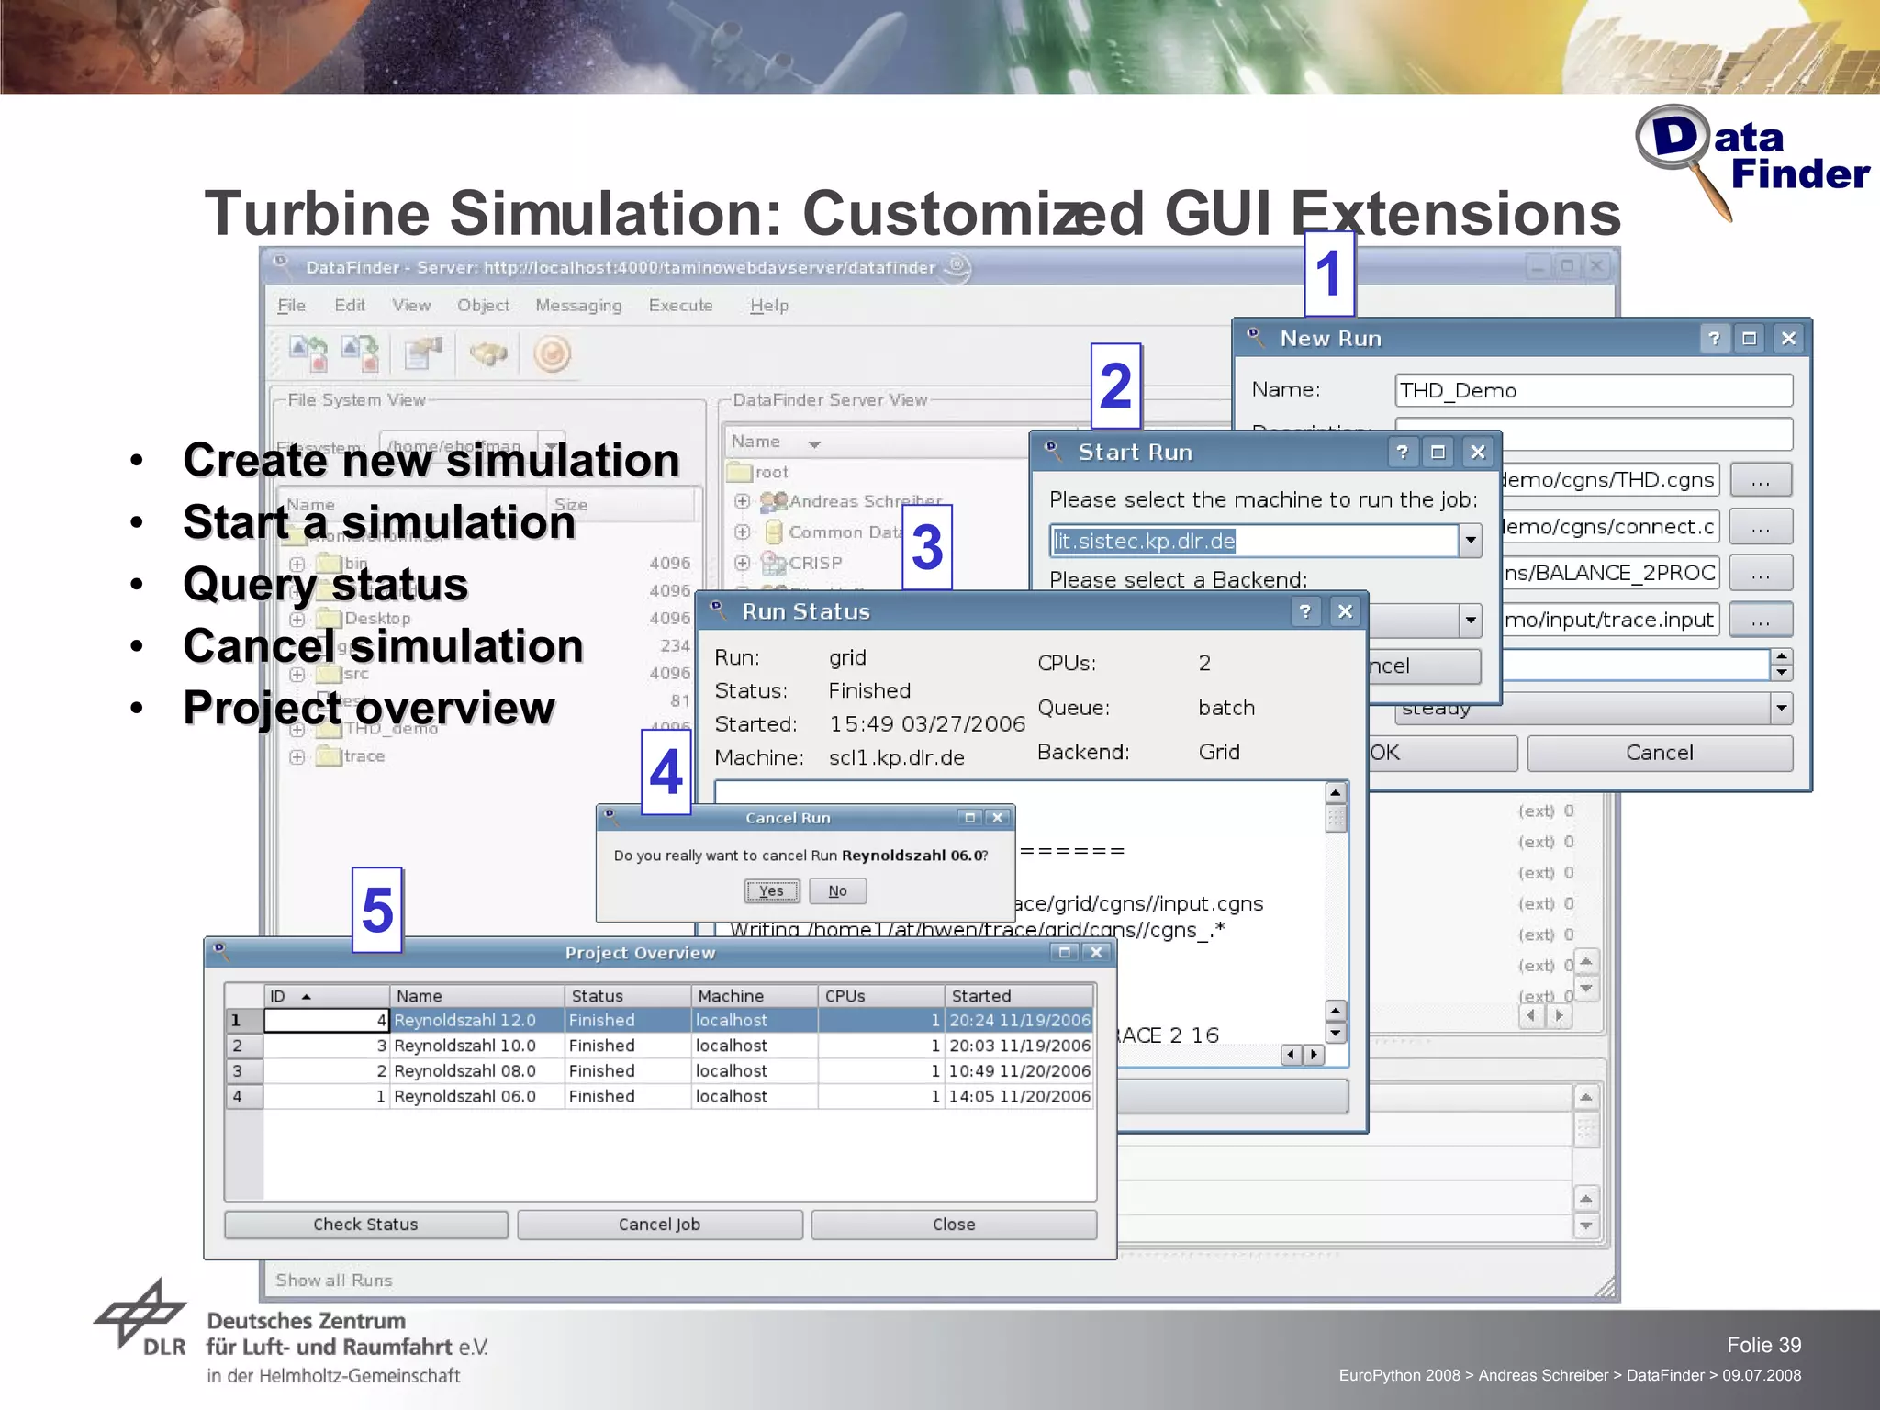
Task: Browse button next to THD.cgns path
Action: pyautogui.click(x=1760, y=480)
